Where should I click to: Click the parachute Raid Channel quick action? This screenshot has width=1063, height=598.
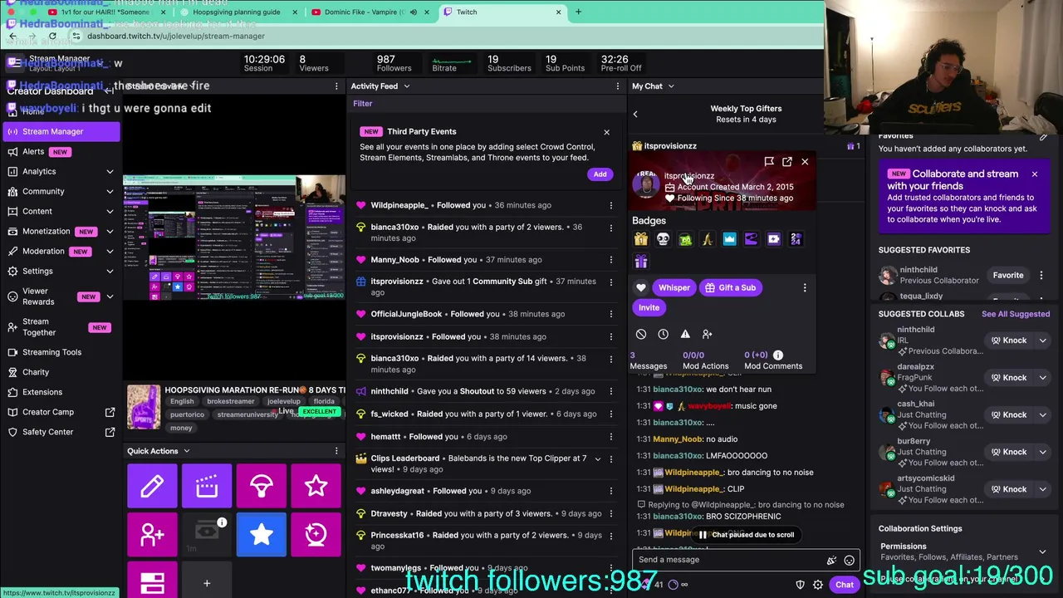262,486
